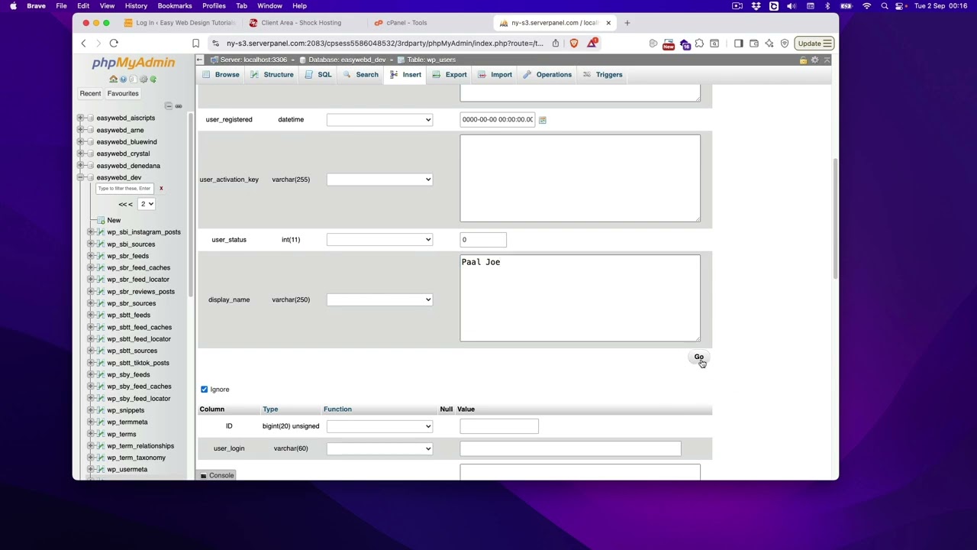Open the browser extensions puzzle icon

[x=699, y=44]
